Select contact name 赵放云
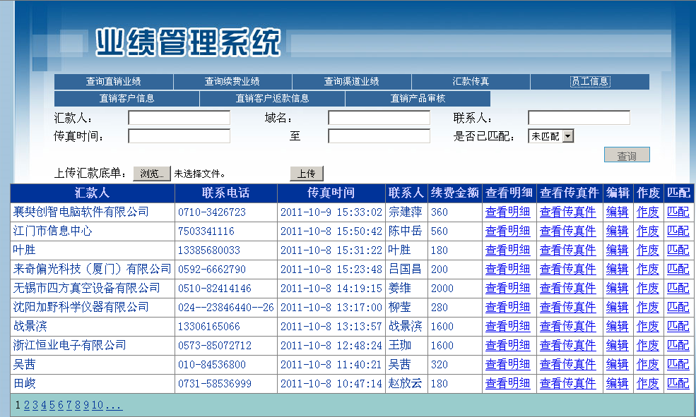696x417 pixels. [406, 384]
